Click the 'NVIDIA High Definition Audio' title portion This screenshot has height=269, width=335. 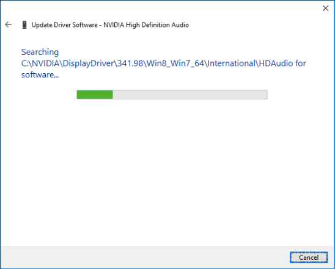[x=146, y=25]
